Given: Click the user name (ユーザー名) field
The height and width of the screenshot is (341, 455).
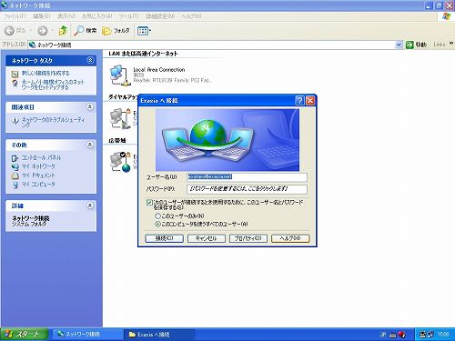Looking at the screenshot, I should (247, 177).
